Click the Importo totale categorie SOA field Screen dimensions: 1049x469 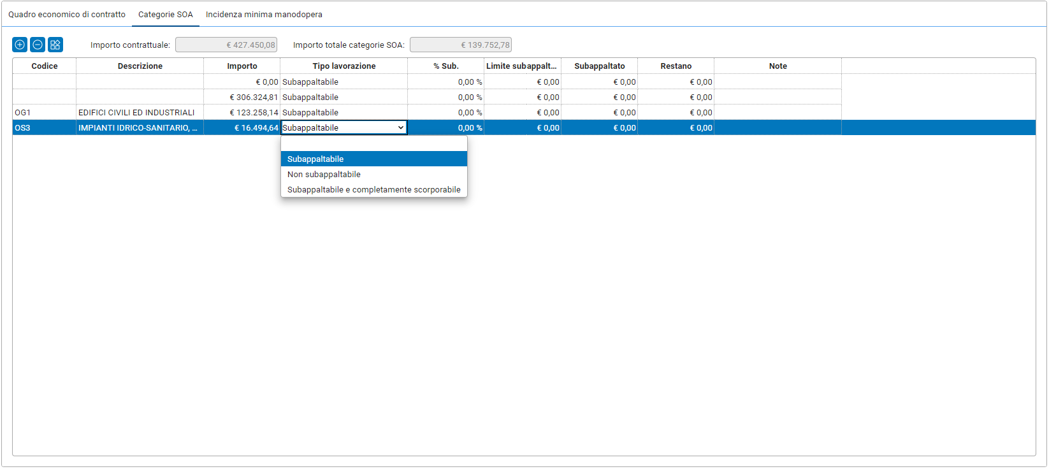point(460,45)
